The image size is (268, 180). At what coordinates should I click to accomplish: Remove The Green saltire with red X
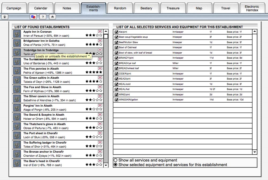click(x=100, y=77)
